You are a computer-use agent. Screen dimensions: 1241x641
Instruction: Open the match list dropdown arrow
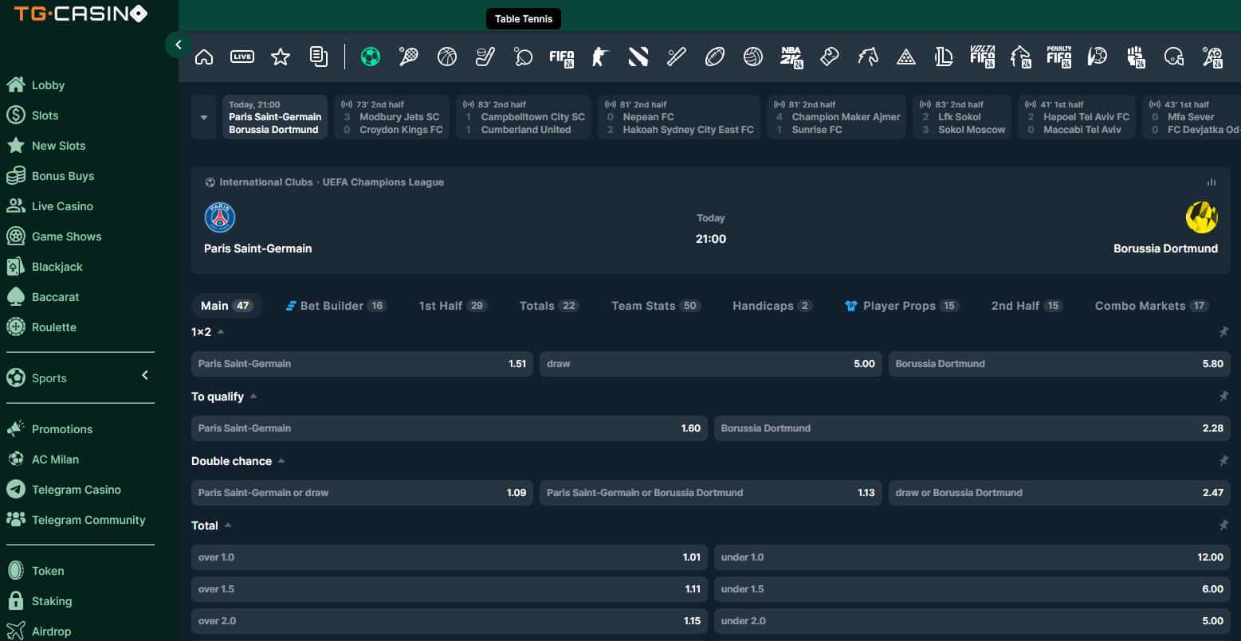coord(204,117)
